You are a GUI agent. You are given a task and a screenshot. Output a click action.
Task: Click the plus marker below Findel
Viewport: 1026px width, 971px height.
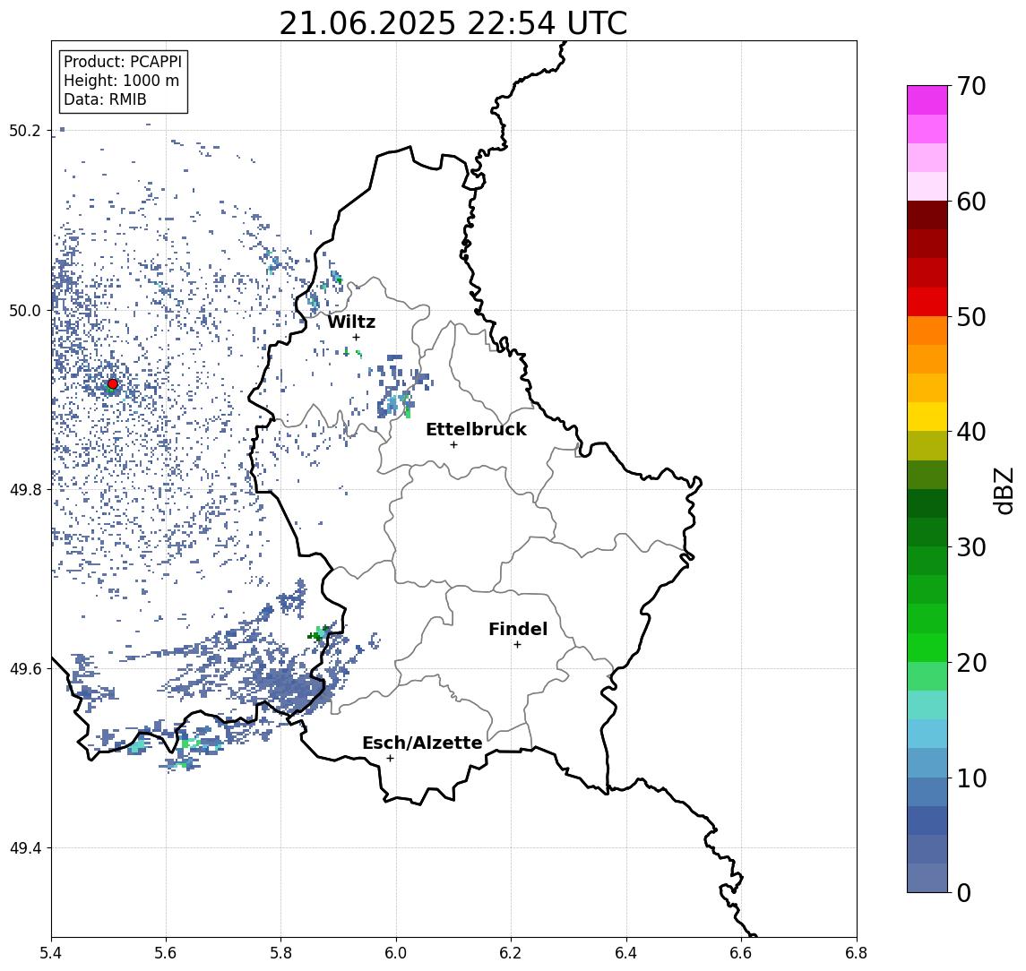[517, 645]
